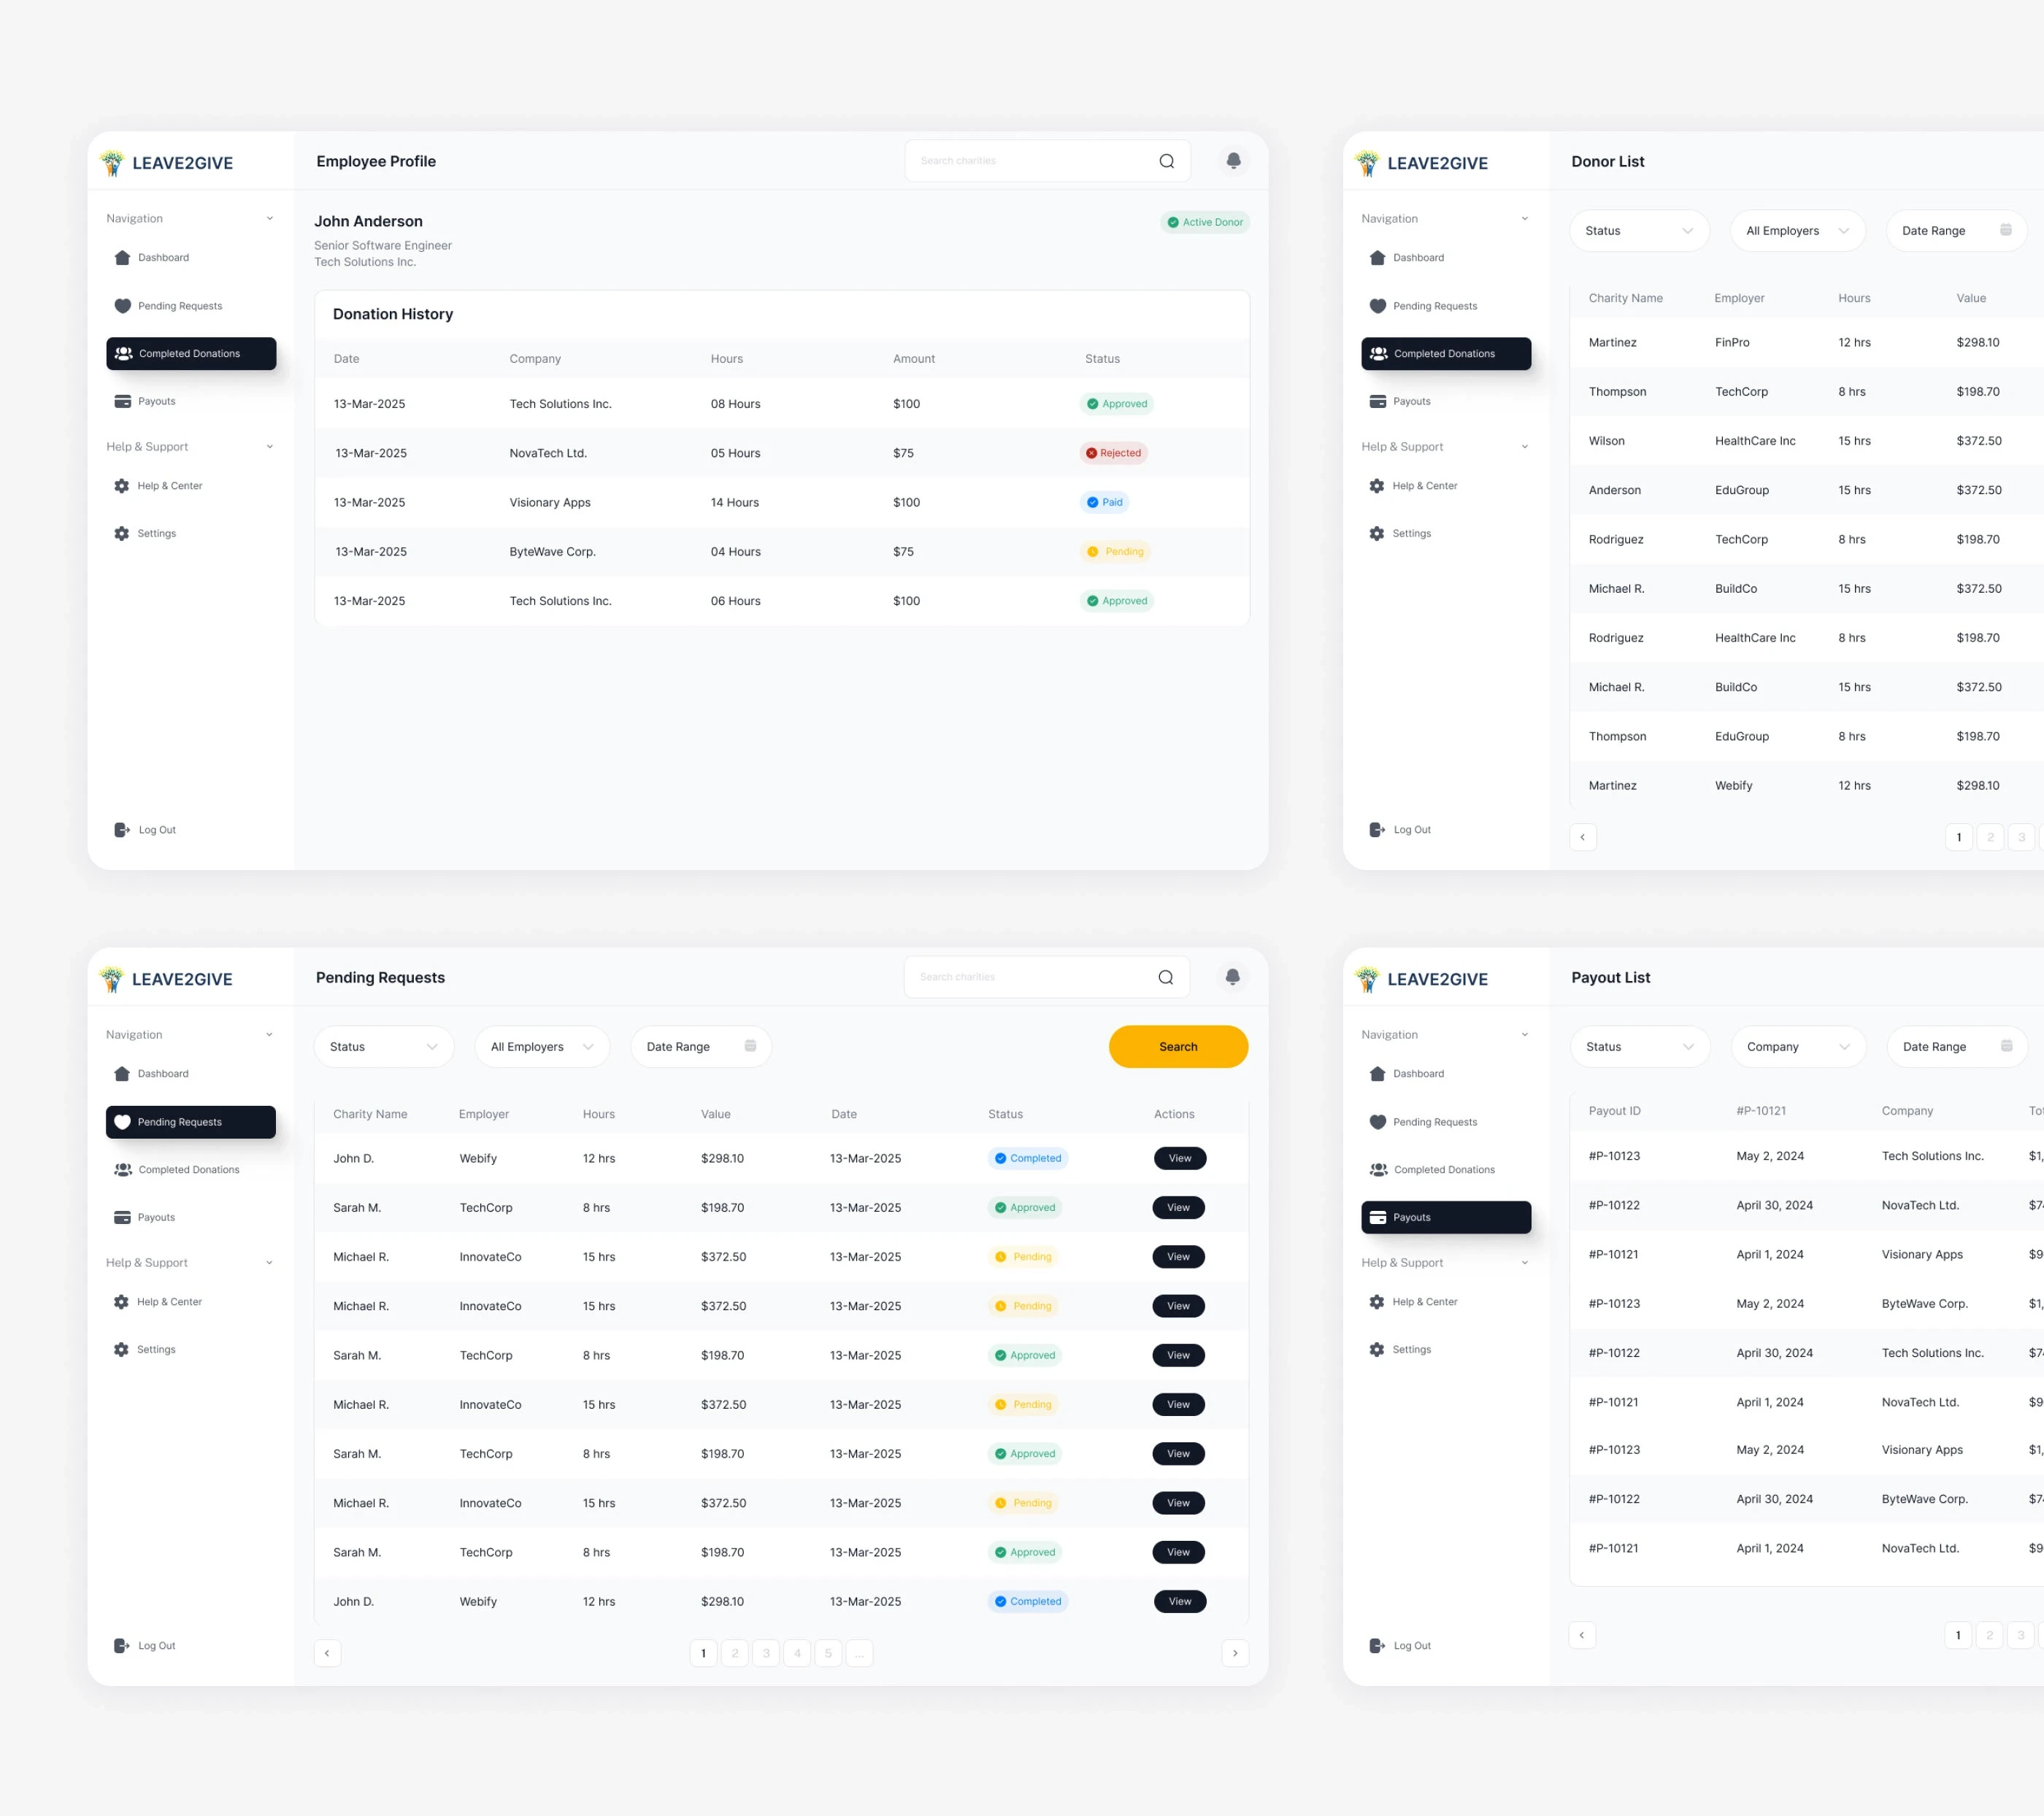Go to page 2 in Pending Requests pagination
Image resolution: width=2044 pixels, height=1816 pixels.
click(x=735, y=1653)
